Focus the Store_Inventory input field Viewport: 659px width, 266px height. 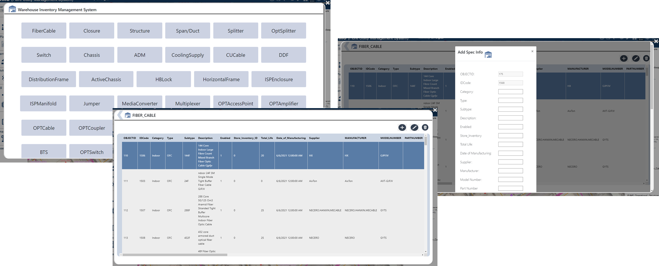(x=511, y=136)
